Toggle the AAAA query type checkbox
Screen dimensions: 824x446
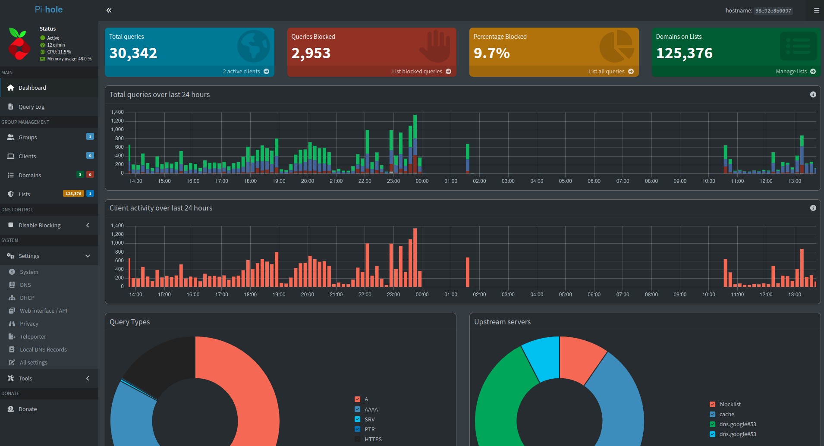(x=357, y=409)
